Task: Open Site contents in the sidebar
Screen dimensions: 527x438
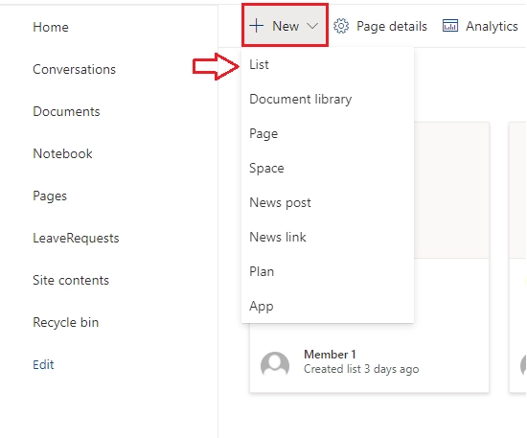Action: click(71, 281)
